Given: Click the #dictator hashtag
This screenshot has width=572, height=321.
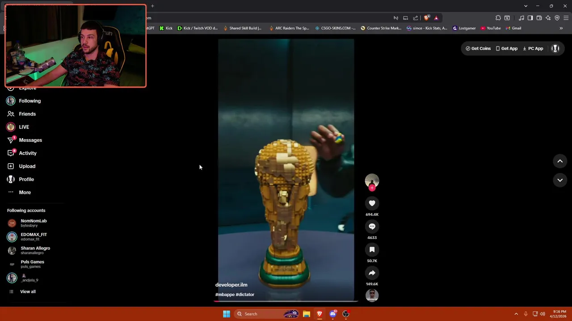Looking at the screenshot, I should (x=245, y=295).
